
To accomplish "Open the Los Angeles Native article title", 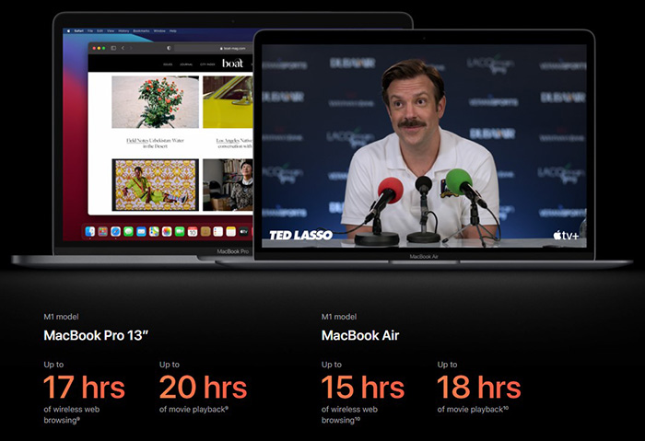I will pyautogui.click(x=234, y=143).
